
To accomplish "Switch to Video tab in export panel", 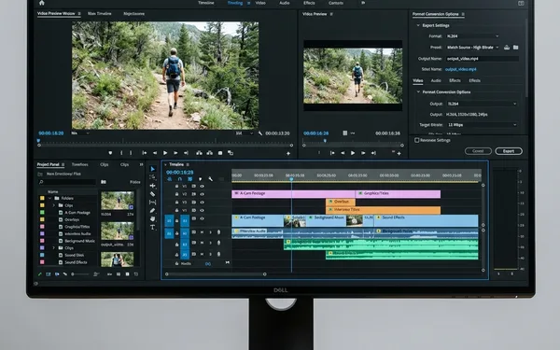I will pyautogui.click(x=418, y=80).
